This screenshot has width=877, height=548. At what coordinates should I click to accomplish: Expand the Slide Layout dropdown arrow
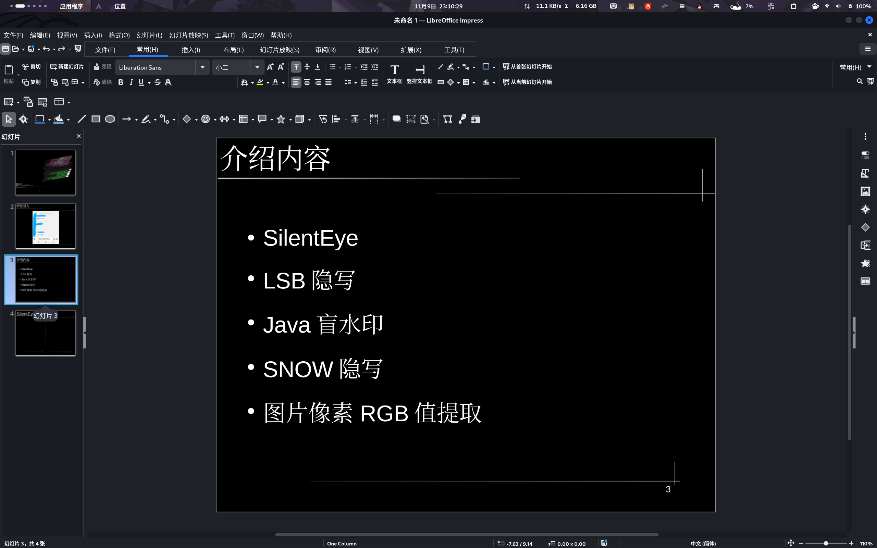[69, 102]
